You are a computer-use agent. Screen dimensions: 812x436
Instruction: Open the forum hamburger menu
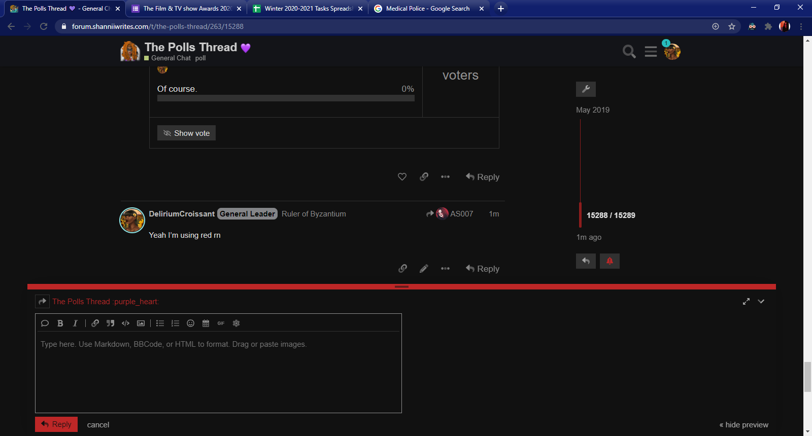651,52
